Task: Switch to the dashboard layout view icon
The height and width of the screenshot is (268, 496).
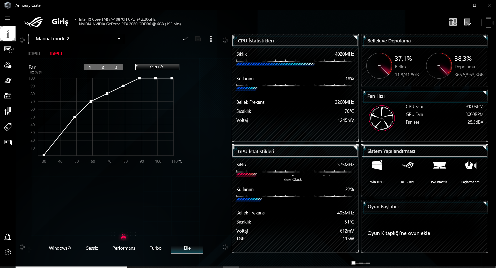Action: point(453,22)
